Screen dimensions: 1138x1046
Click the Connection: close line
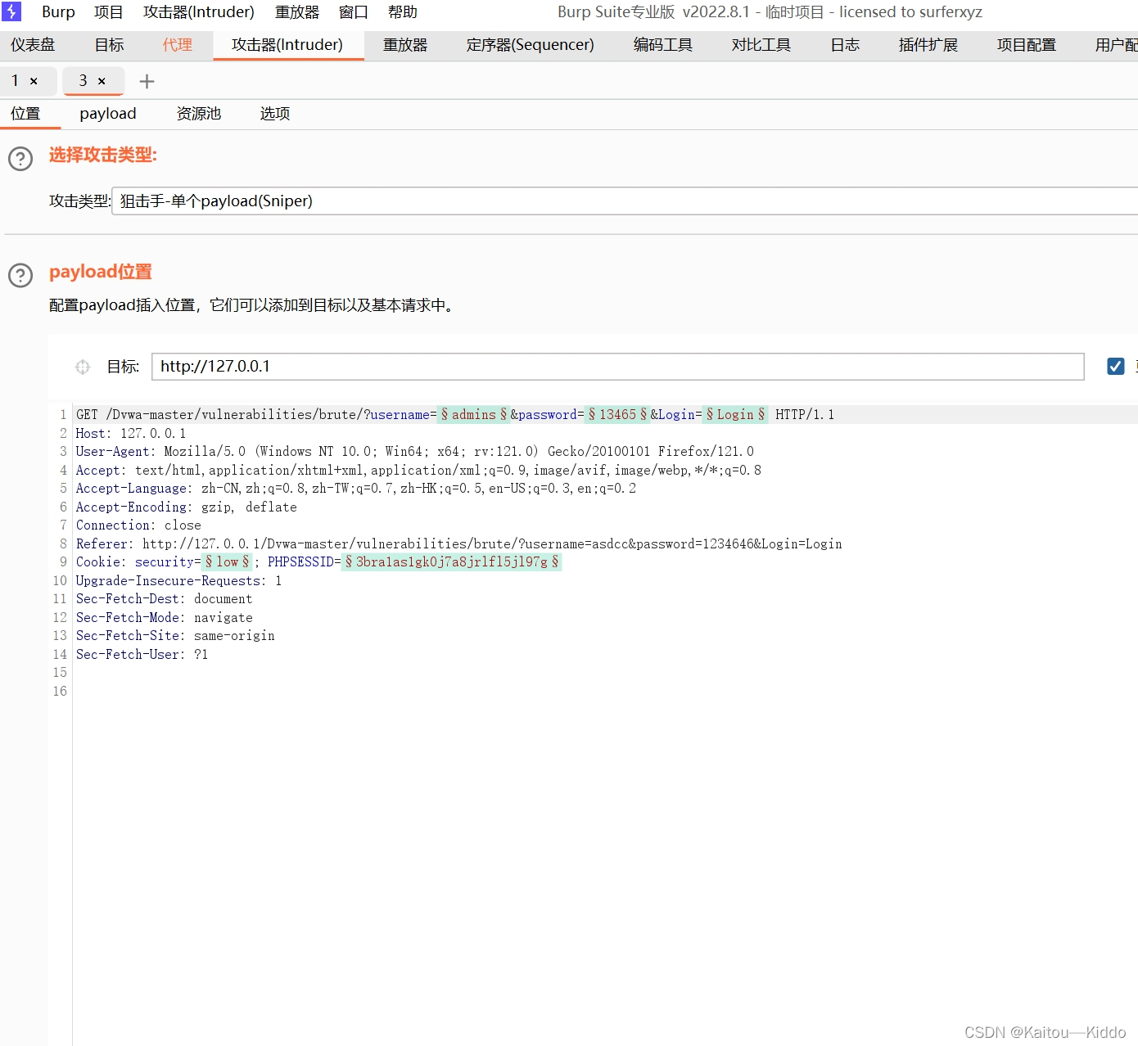[138, 525]
